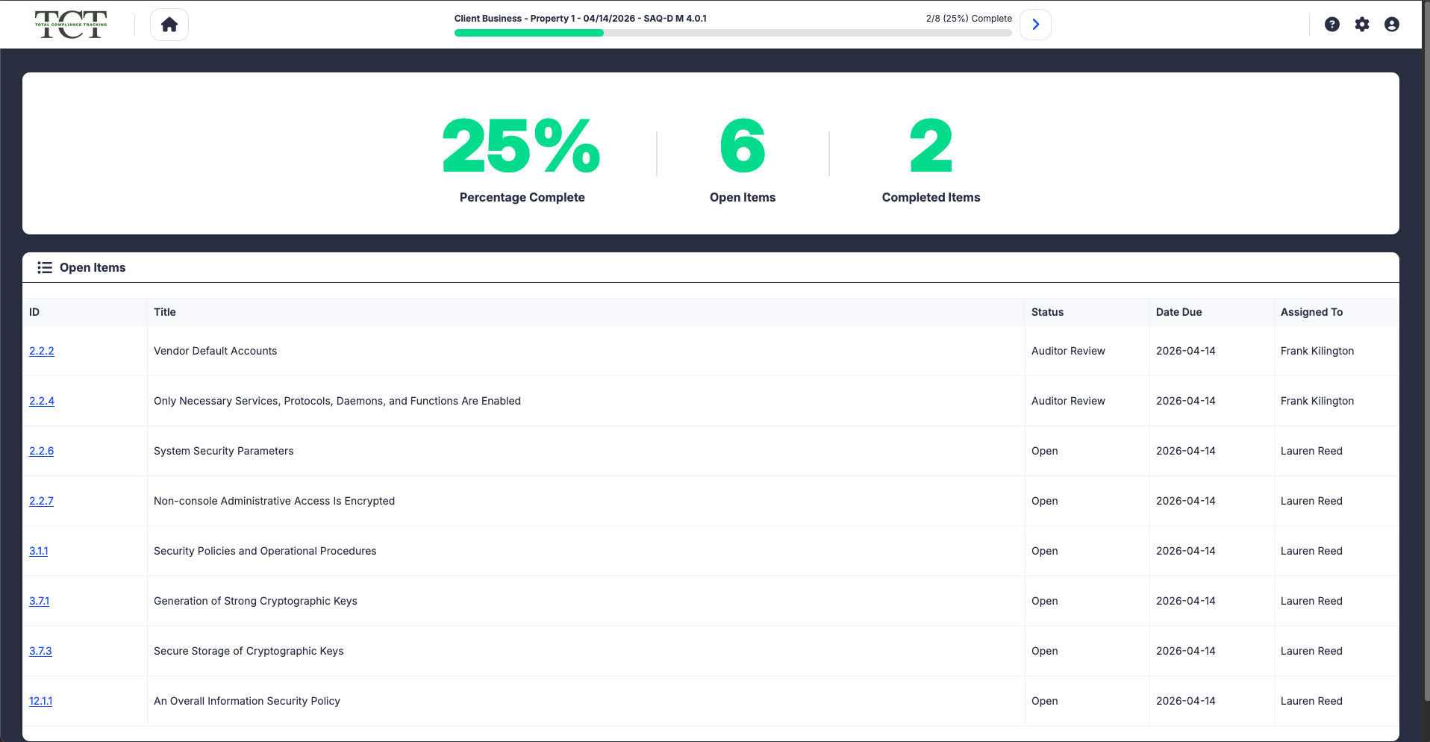Viewport: 1430px width, 742px height.
Task: Open requirement 2.2.4 link
Action: (x=42, y=401)
